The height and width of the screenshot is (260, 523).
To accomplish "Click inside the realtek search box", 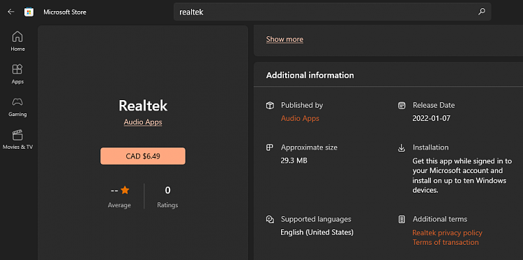I will [332, 12].
